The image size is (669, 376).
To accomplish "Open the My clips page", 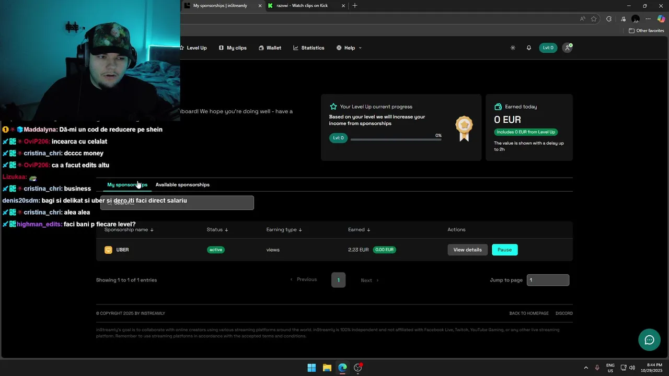I will [x=233, y=48].
